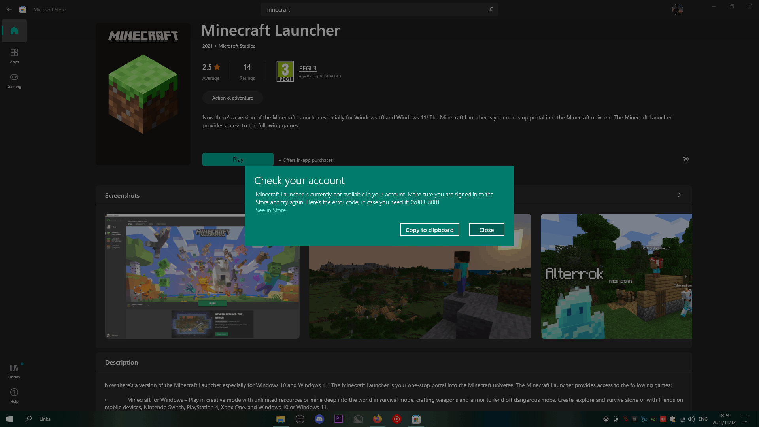Open OBS Studio from taskbar
This screenshot has width=759, height=427.
[x=300, y=419]
